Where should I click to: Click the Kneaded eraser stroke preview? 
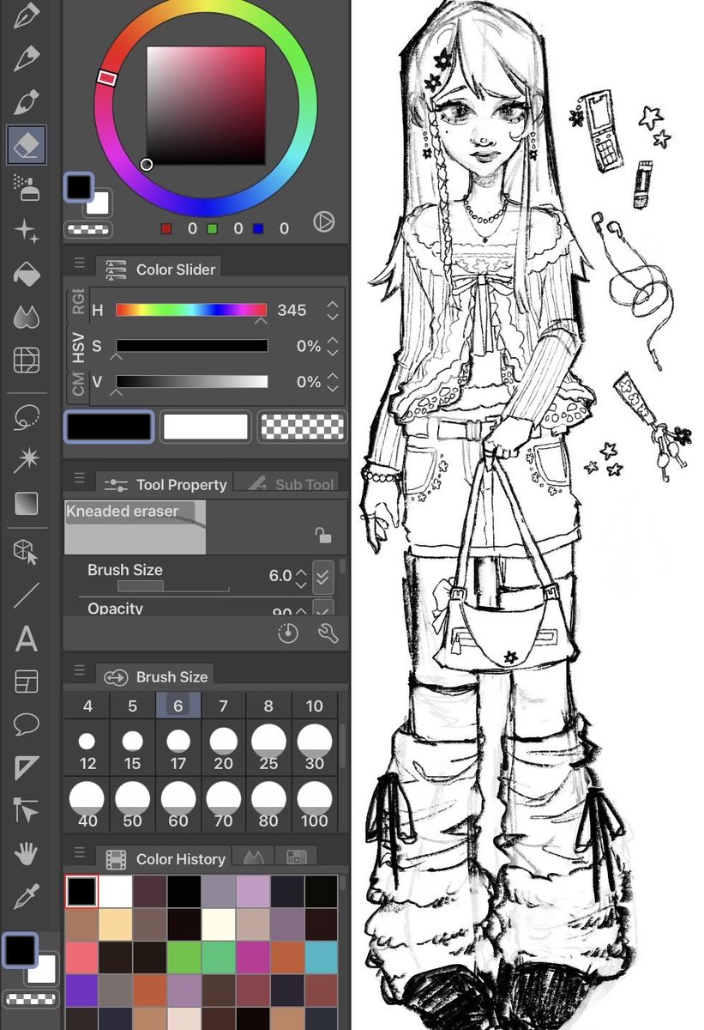point(135,528)
